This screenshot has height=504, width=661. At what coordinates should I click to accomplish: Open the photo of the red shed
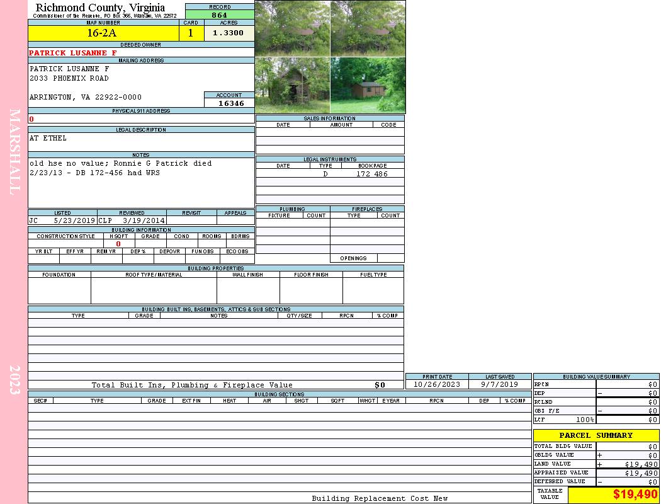pyautogui.click(x=368, y=85)
